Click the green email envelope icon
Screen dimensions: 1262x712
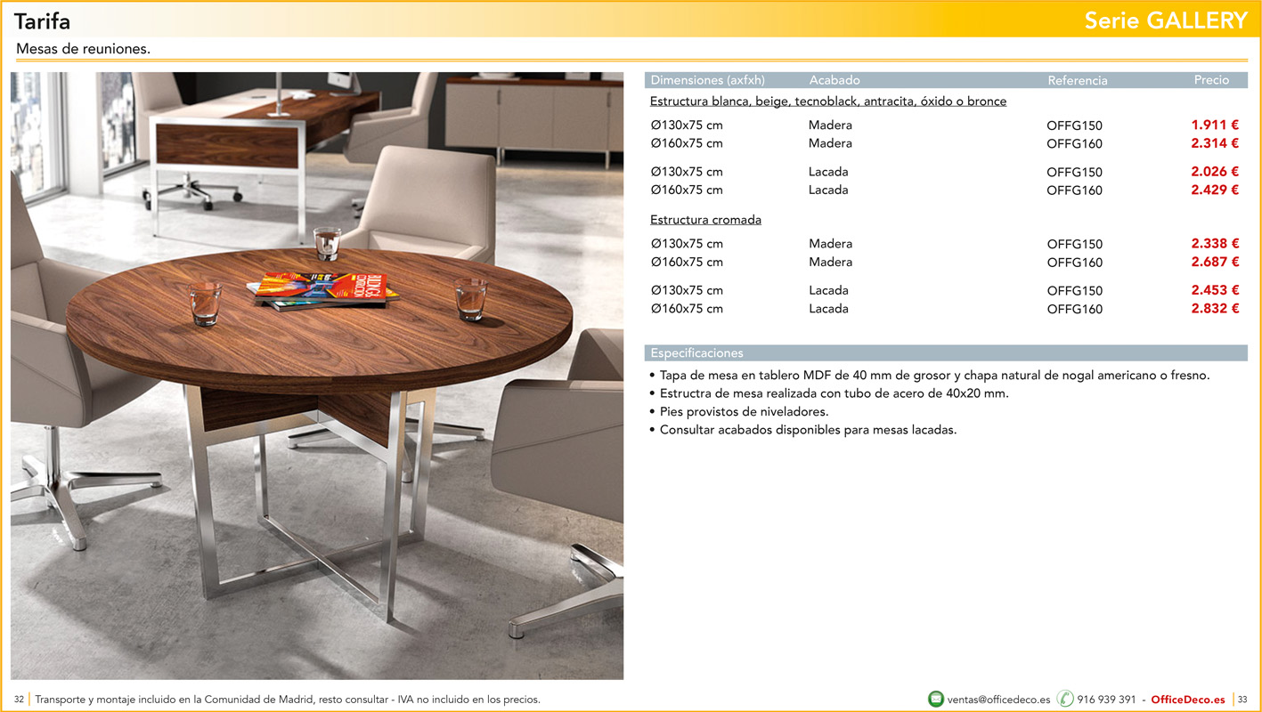pyautogui.click(x=935, y=699)
